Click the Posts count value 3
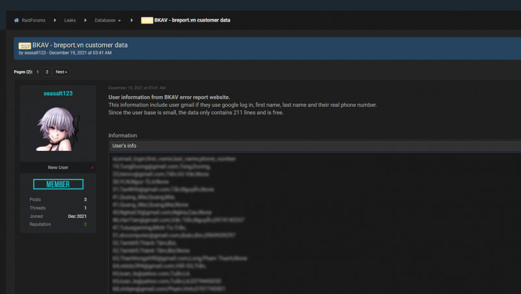521x294 pixels. pyautogui.click(x=85, y=200)
